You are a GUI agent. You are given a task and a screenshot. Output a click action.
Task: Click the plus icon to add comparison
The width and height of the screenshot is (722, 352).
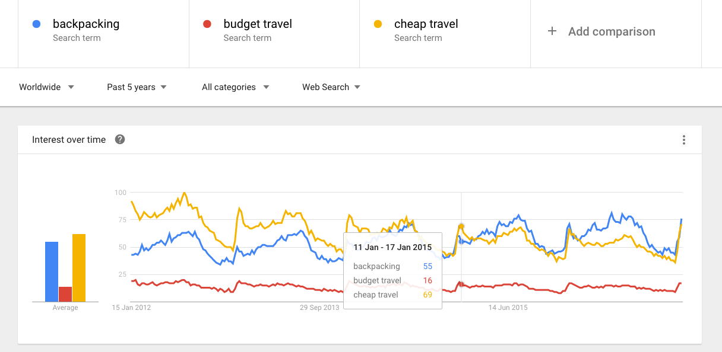click(x=552, y=31)
